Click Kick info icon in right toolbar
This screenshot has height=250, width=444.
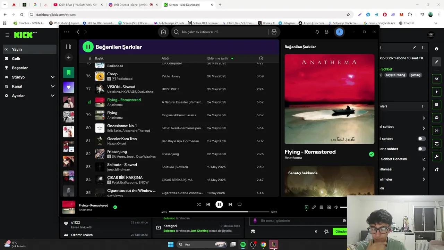click(x=437, y=49)
